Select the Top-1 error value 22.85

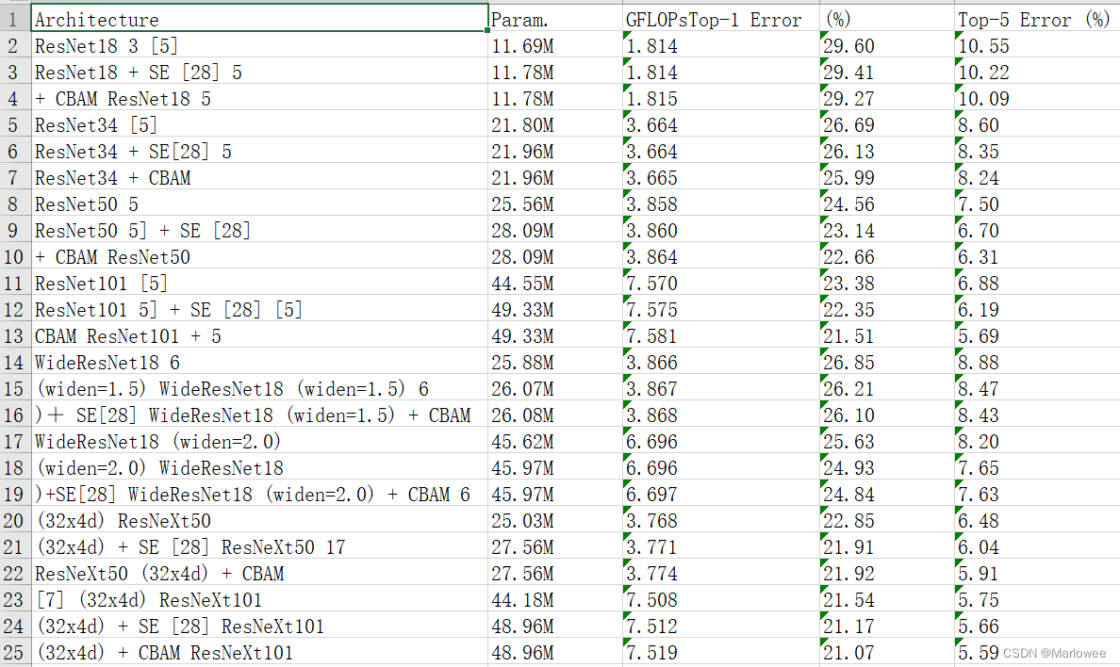[886, 521]
